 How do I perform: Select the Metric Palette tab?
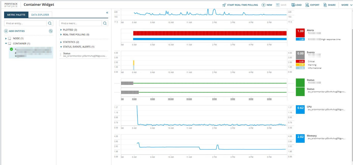coord(16,15)
